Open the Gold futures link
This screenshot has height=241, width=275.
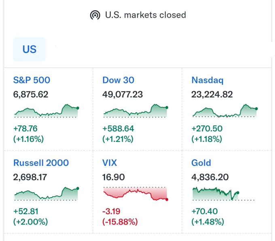[201, 163]
